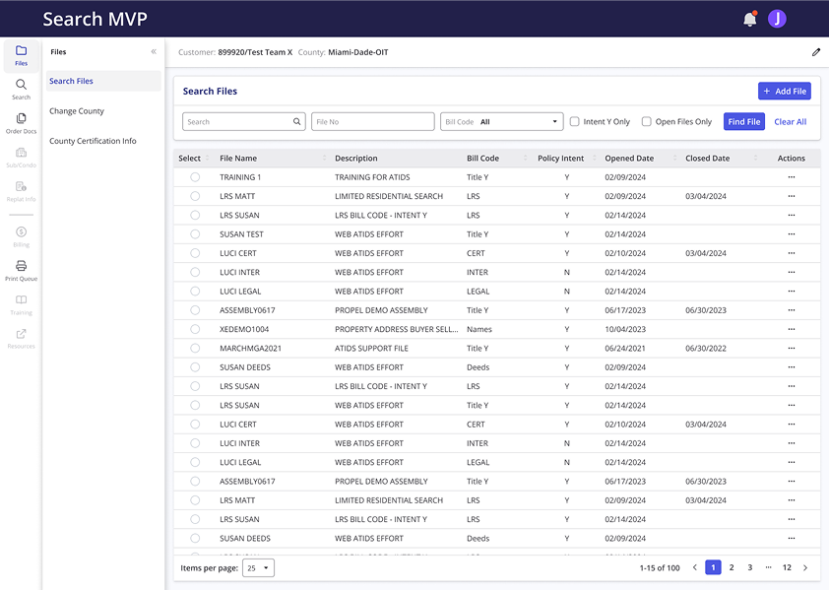Select the LUCI LEGAL radio with 02/14/2024, first one
This screenshot has width=829, height=591.
[195, 291]
